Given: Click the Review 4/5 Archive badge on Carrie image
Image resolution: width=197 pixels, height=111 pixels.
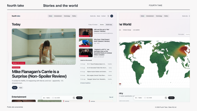Looking at the screenshot, I should coord(18,63).
